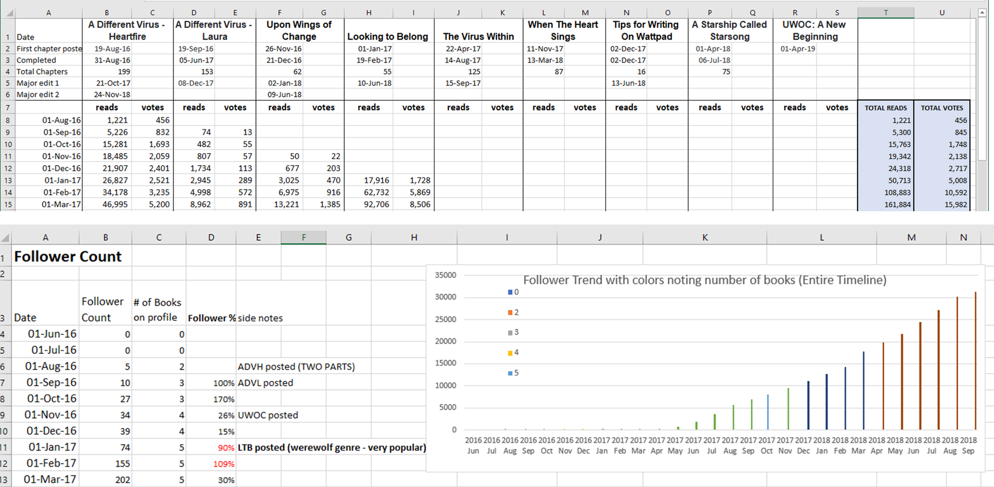The width and height of the screenshot is (994, 487).
Task: Click the 'TOTAL READS' header cell
Action: tap(886, 108)
